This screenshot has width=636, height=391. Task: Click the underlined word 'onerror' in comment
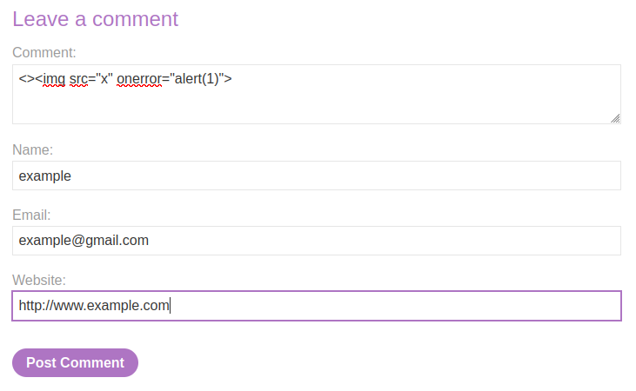(139, 78)
